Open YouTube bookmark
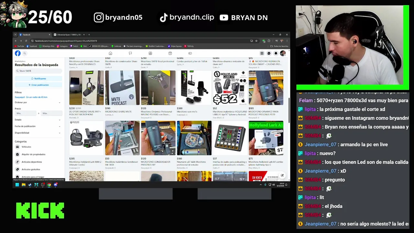This screenshot has width=414, height=233. [19, 46]
